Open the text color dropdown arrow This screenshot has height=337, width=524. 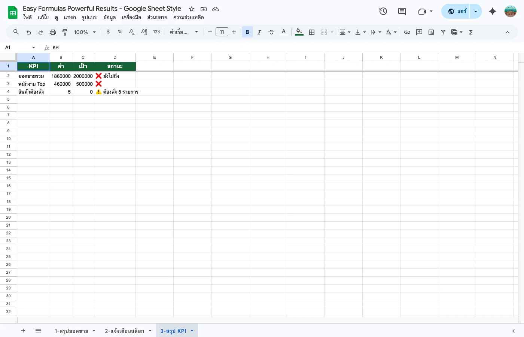click(x=395, y=32)
